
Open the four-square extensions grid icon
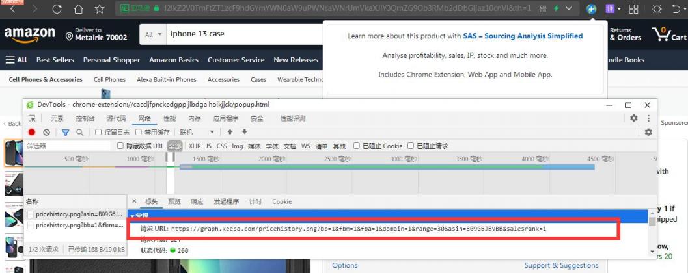coord(633,8)
